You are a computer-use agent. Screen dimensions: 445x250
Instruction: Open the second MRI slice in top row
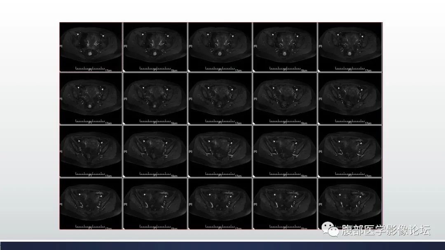point(155,47)
